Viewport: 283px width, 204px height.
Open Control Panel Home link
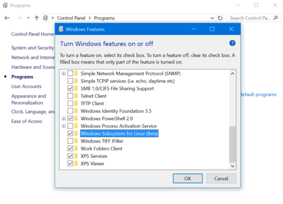coord(33,34)
